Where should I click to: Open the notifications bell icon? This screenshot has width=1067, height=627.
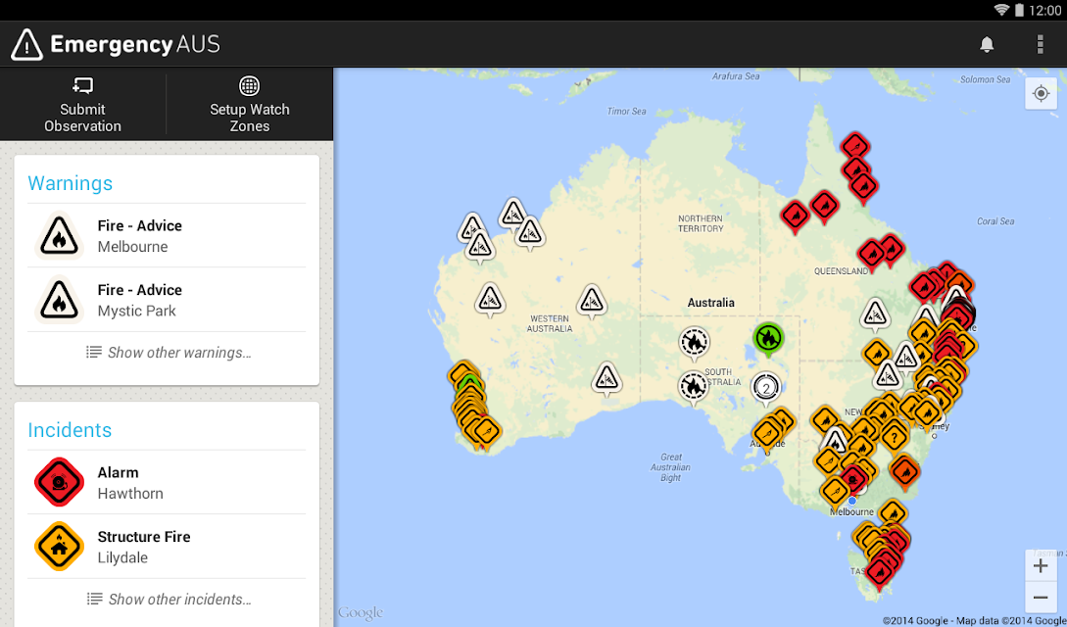click(987, 44)
